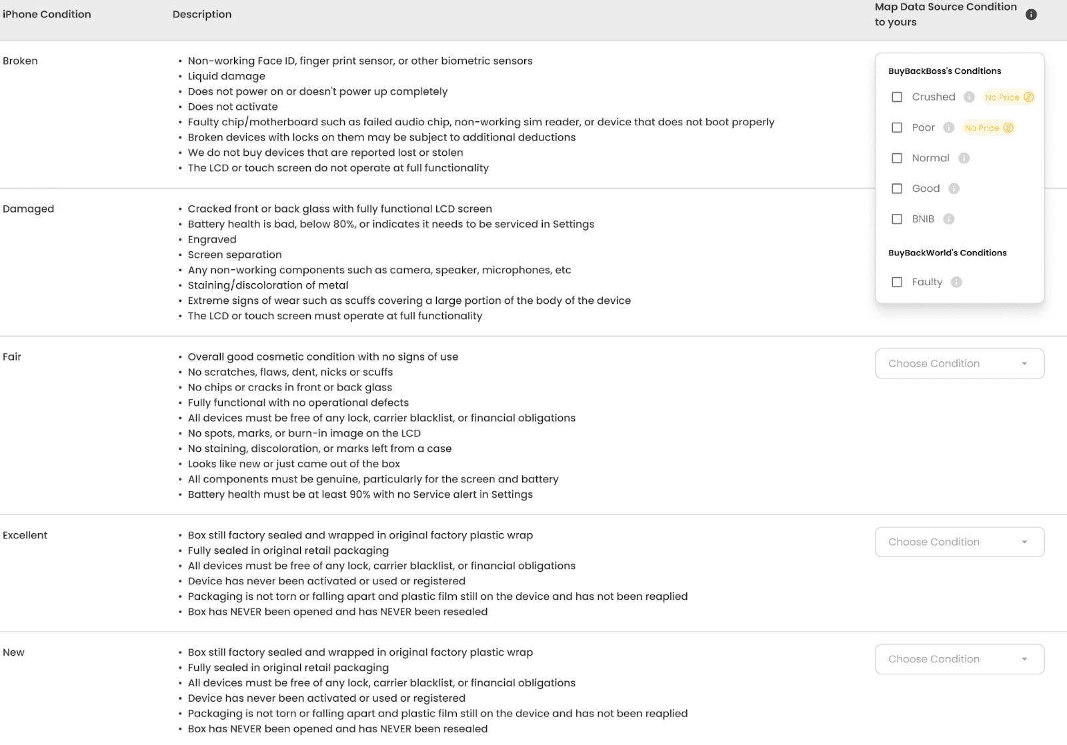Click info icon next to Crushed
The height and width of the screenshot is (745, 1067).
pos(970,97)
